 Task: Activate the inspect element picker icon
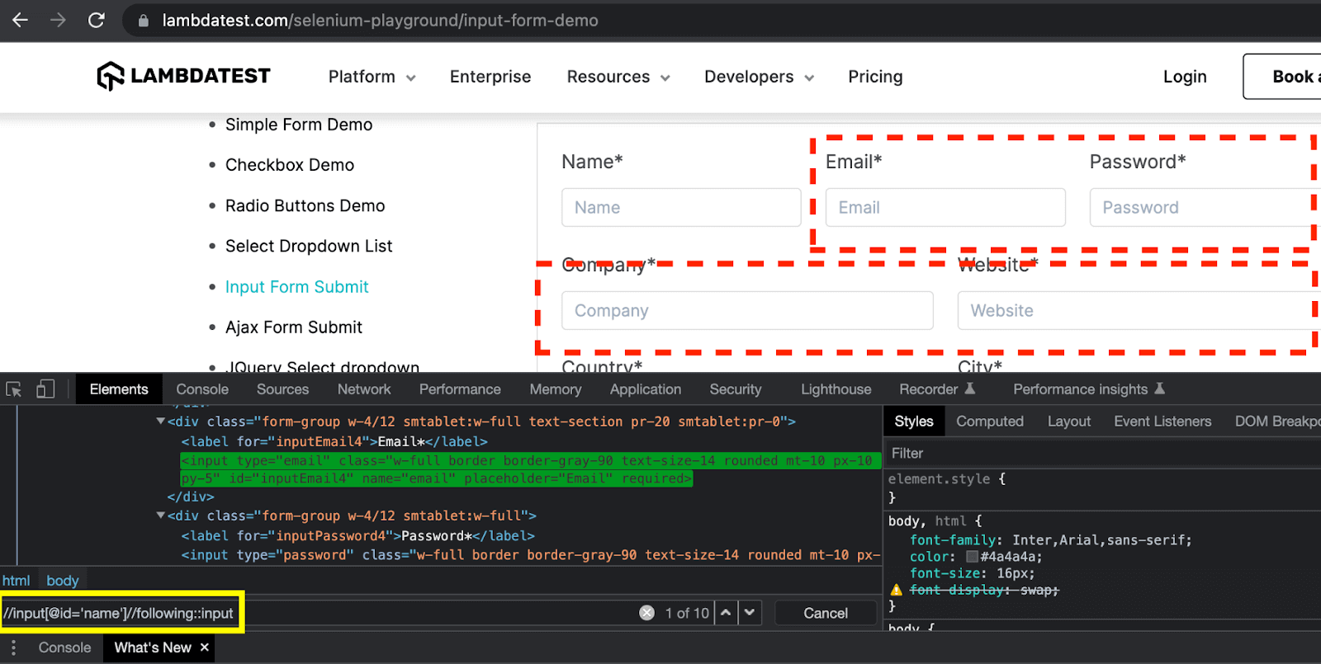(14, 389)
